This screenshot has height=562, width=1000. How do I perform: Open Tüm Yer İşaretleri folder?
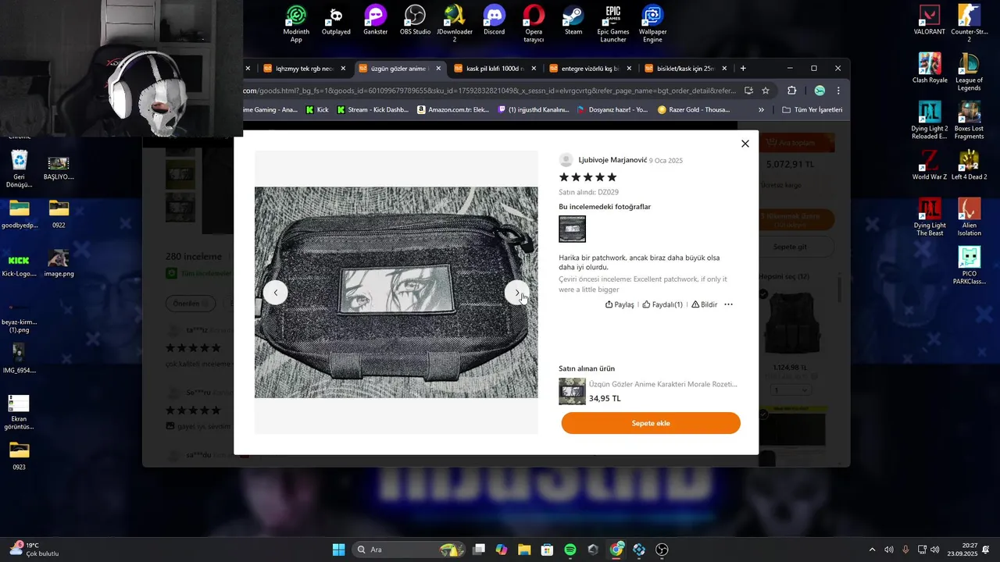point(812,110)
